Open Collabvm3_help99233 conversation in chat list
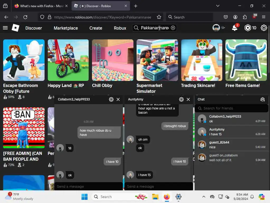This screenshot has height=203, width=270. click(232, 119)
